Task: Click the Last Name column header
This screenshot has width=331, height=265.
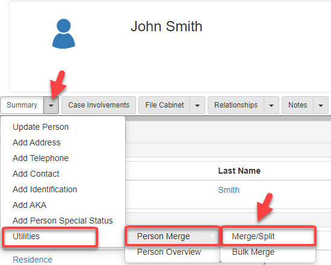Action: [x=239, y=171]
